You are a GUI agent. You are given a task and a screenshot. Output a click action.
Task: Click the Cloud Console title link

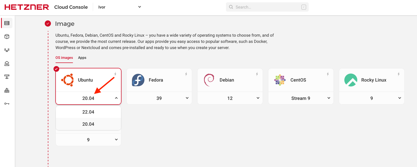[x=71, y=7]
